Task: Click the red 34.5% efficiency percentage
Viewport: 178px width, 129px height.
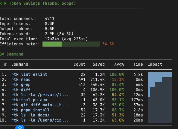Action: (108, 44)
